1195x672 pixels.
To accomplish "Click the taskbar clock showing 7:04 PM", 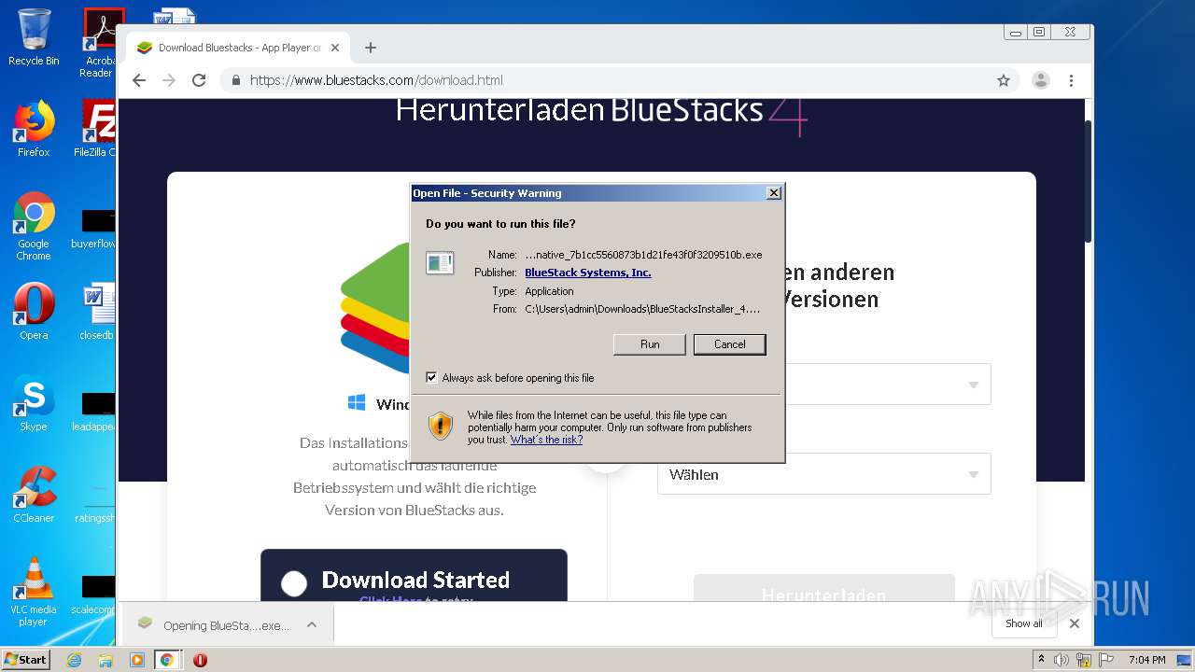I will click(x=1146, y=660).
